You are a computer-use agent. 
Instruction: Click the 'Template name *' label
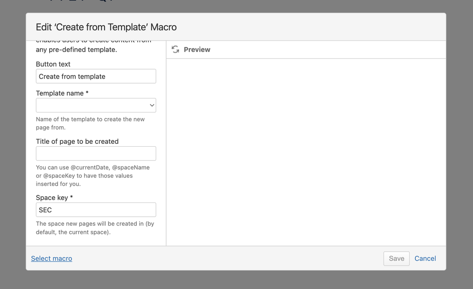[62, 93]
